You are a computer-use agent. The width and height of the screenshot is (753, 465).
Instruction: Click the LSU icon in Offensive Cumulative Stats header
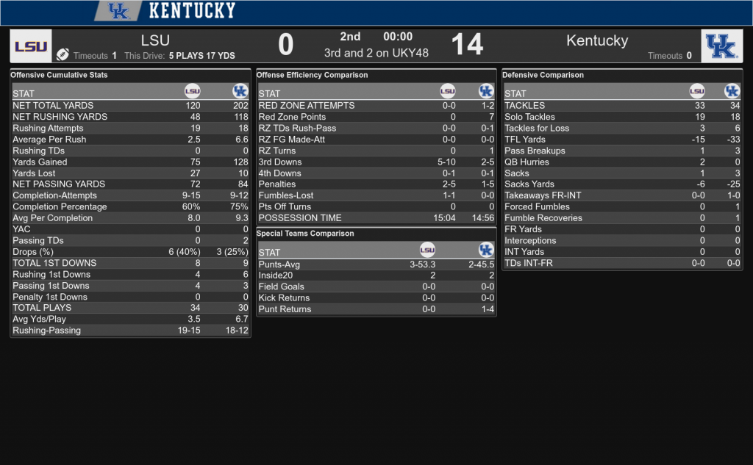(x=193, y=90)
